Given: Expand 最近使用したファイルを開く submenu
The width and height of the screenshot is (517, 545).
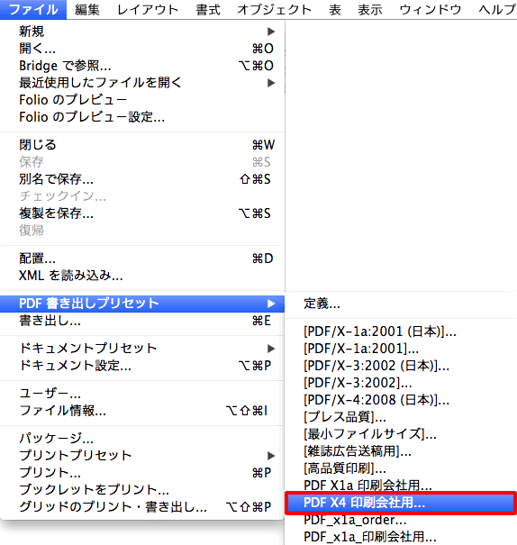Looking at the screenshot, I should [142, 82].
